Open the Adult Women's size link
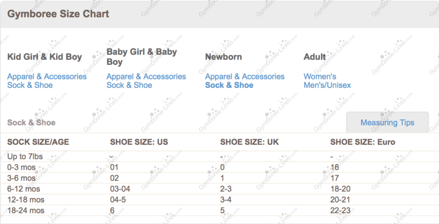This screenshot has width=439, height=224. 320,77
